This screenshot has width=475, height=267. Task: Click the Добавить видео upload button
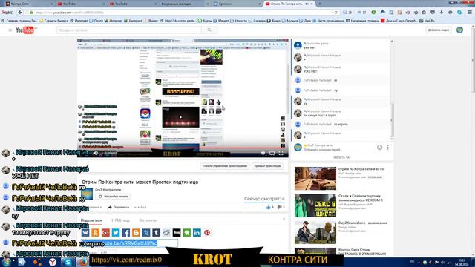[439, 30]
